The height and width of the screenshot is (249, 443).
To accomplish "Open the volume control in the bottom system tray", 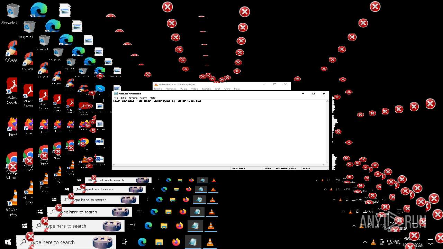I will 397,242.
